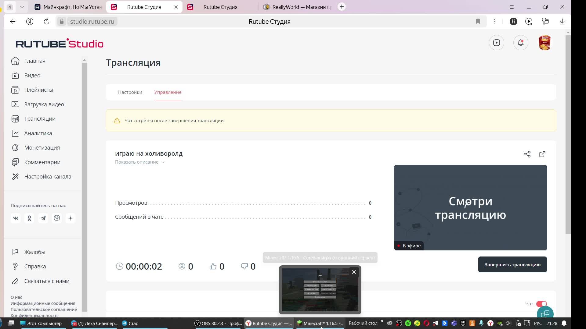The image size is (586, 329).
Task: Click the VKontakte social media icon
Action: coord(15,218)
